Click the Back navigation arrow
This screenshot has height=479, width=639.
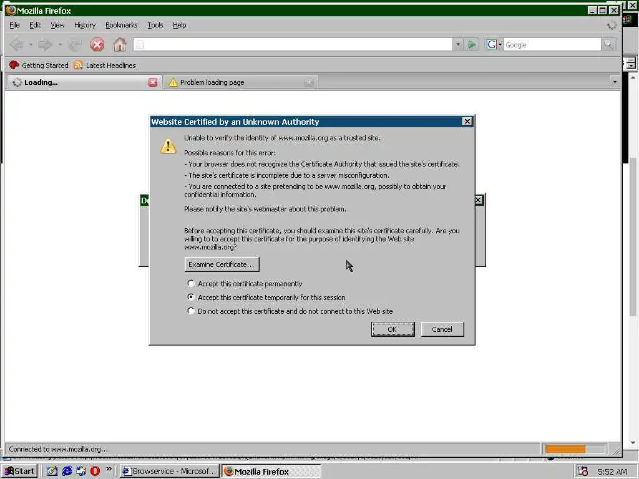point(17,44)
